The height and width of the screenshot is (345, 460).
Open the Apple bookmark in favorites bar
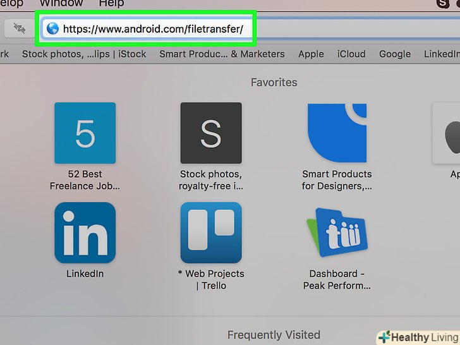tap(311, 54)
